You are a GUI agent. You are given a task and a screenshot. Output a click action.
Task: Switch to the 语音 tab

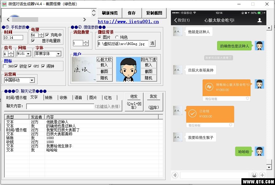(x=78, y=98)
